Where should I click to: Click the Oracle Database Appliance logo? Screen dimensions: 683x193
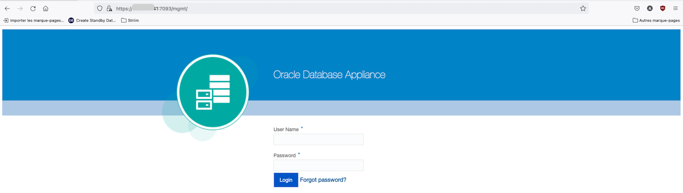pos(213,92)
